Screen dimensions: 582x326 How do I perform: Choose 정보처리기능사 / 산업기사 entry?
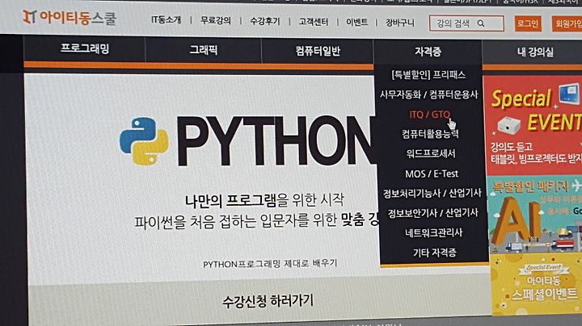(x=432, y=193)
